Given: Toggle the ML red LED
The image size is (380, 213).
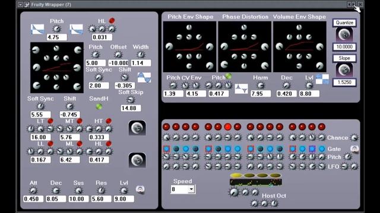Looking at the screenshot, I should click(80, 144).
